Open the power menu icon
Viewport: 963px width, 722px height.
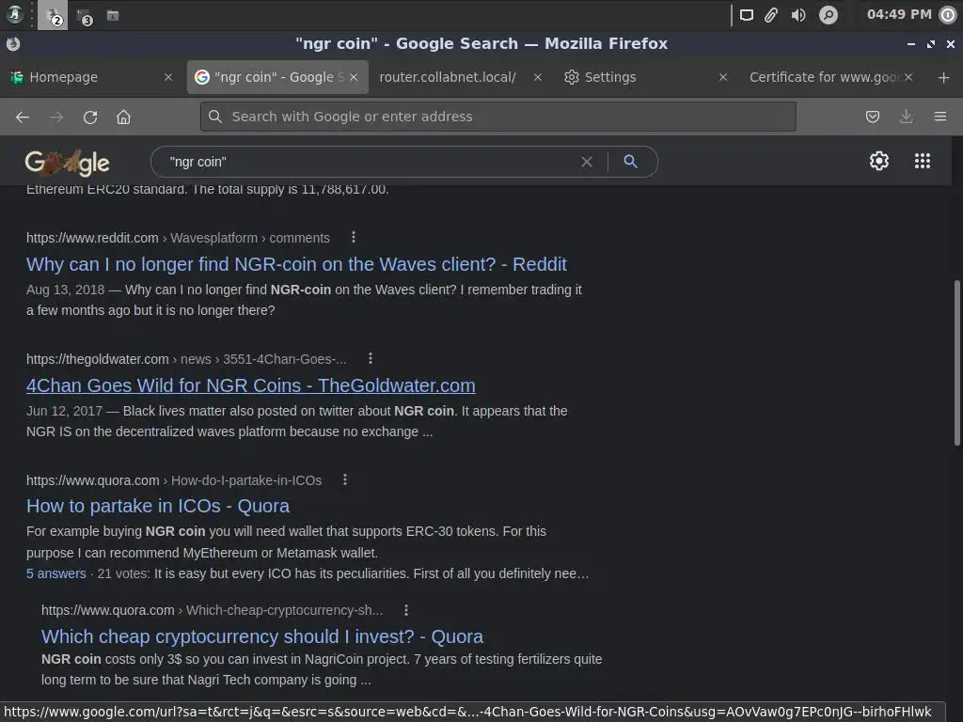pos(948,15)
